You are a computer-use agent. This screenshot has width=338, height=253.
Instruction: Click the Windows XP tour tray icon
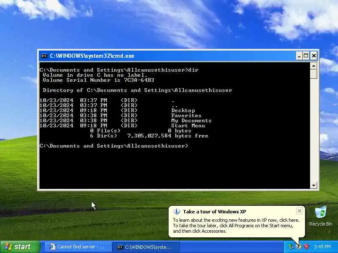click(299, 247)
